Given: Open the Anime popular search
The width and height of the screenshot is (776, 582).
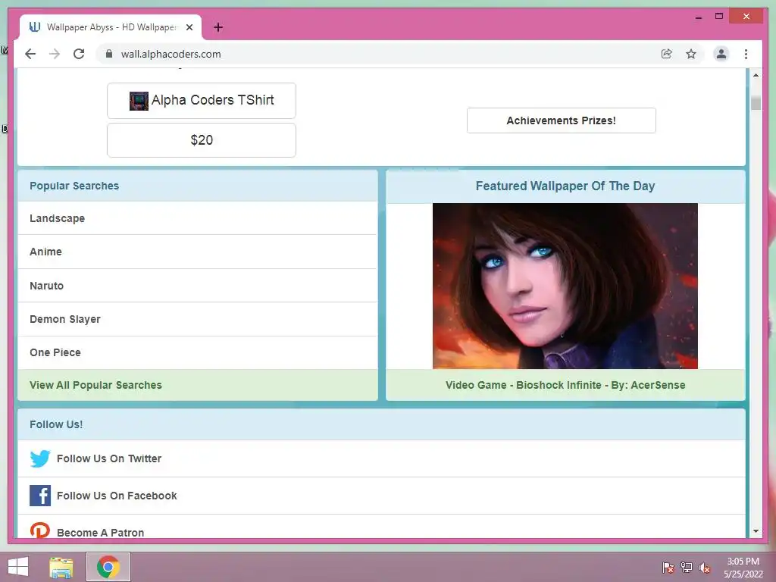Looking at the screenshot, I should [198, 252].
